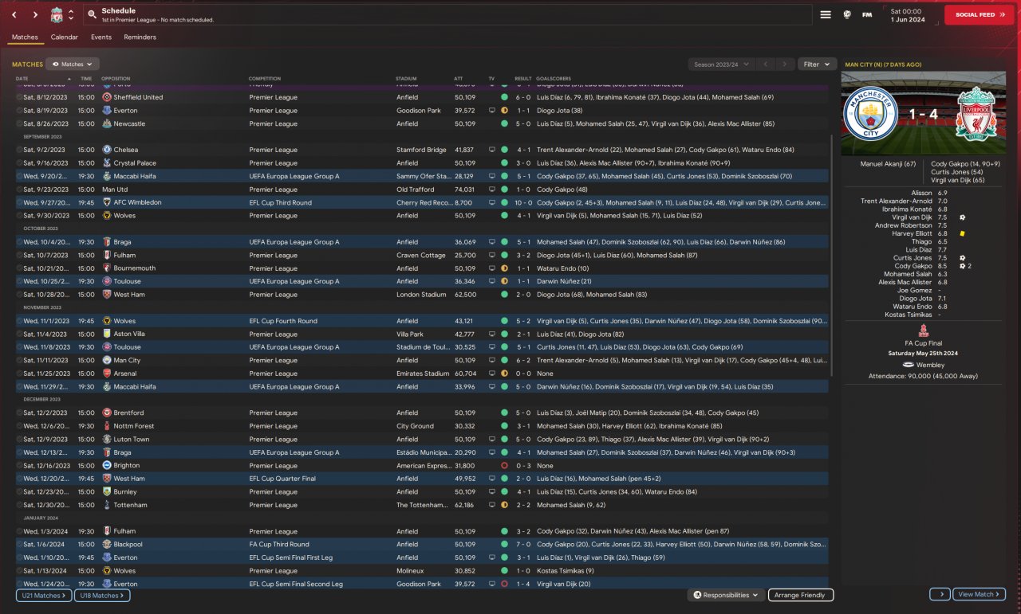Click the match list vertical scrollbar
This screenshot has height=614, width=1021.
point(831,255)
